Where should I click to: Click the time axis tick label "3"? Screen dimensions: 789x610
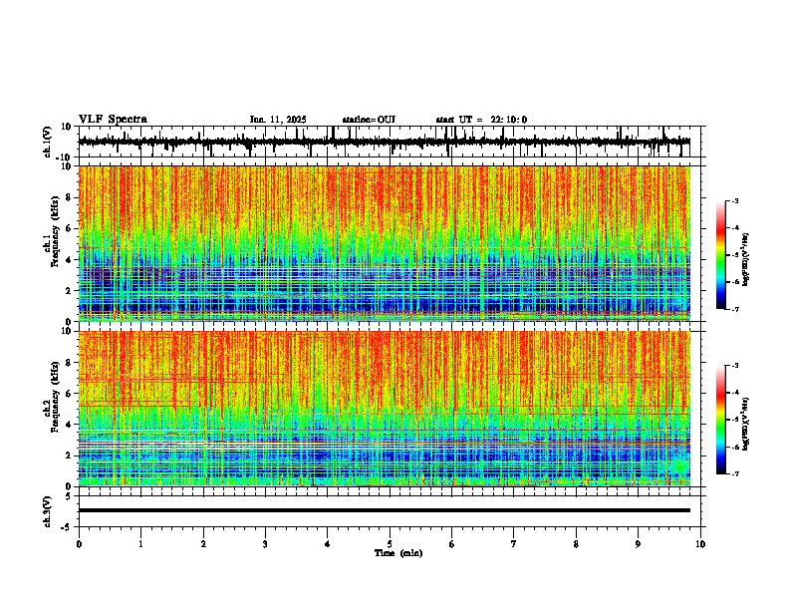tap(265, 544)
